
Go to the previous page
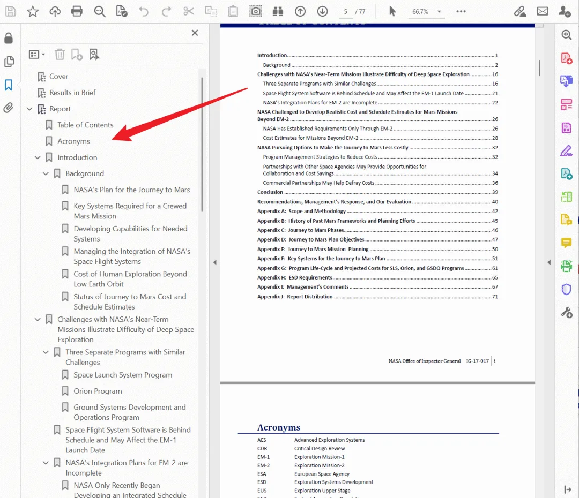[300, 11]
